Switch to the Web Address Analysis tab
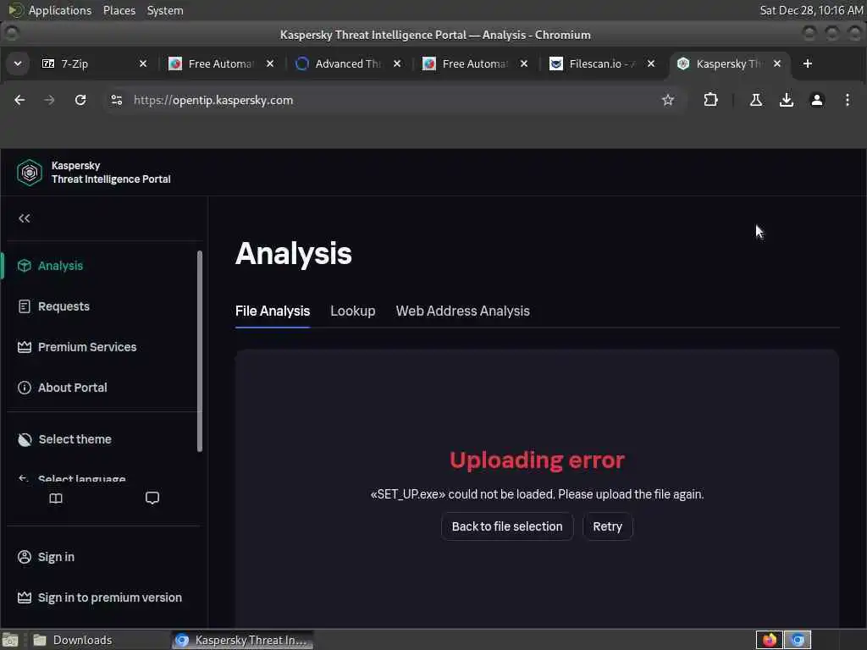 (463, 311)
